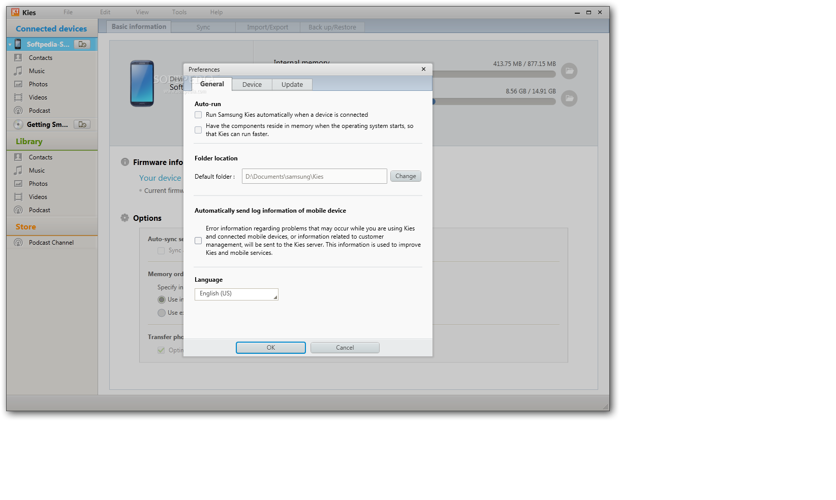
Task: Click the Connected devices header
Action: pos(51,29)
